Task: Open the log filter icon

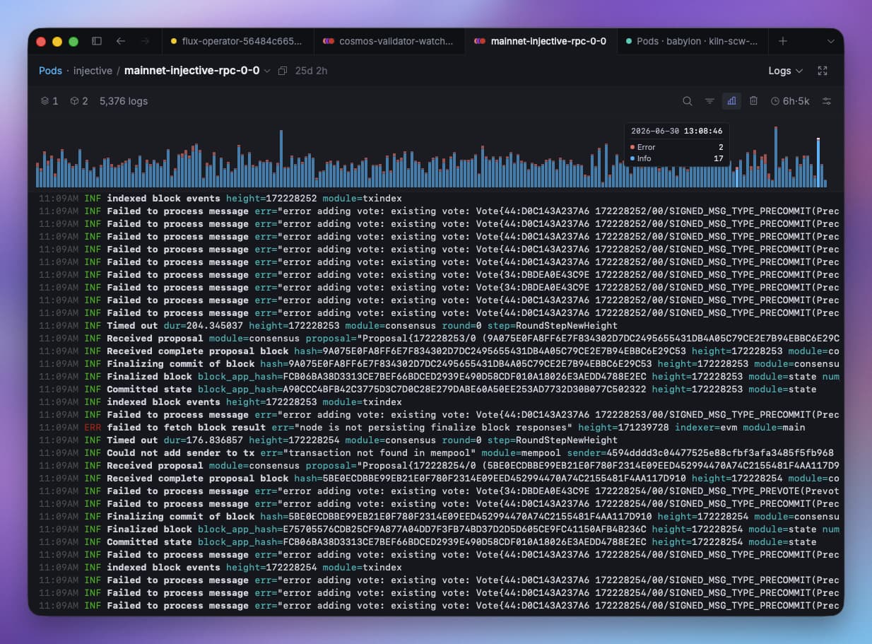Action: coord(709,101)
